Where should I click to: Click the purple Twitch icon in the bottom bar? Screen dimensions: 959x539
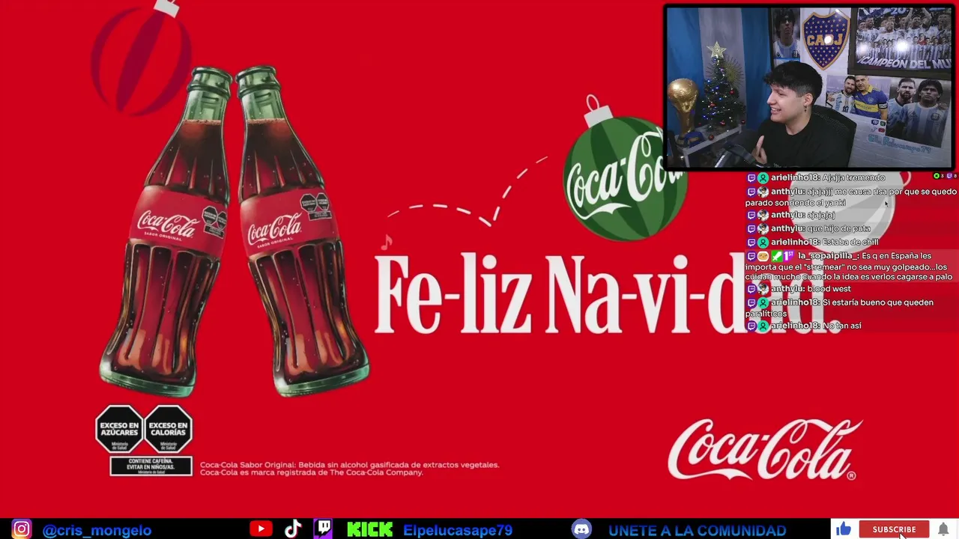click(324, 529)
